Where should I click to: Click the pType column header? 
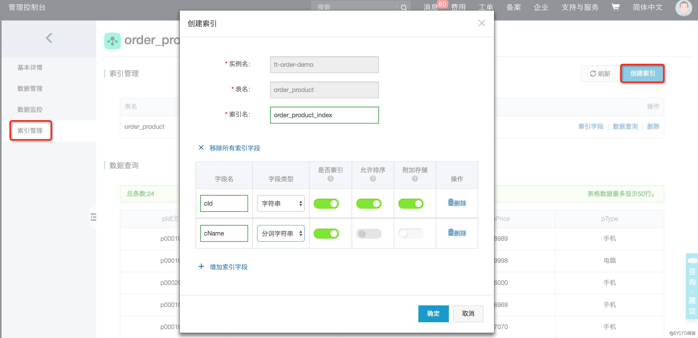click(609, 219)
